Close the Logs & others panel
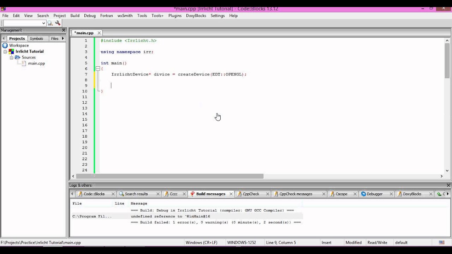 448,185
